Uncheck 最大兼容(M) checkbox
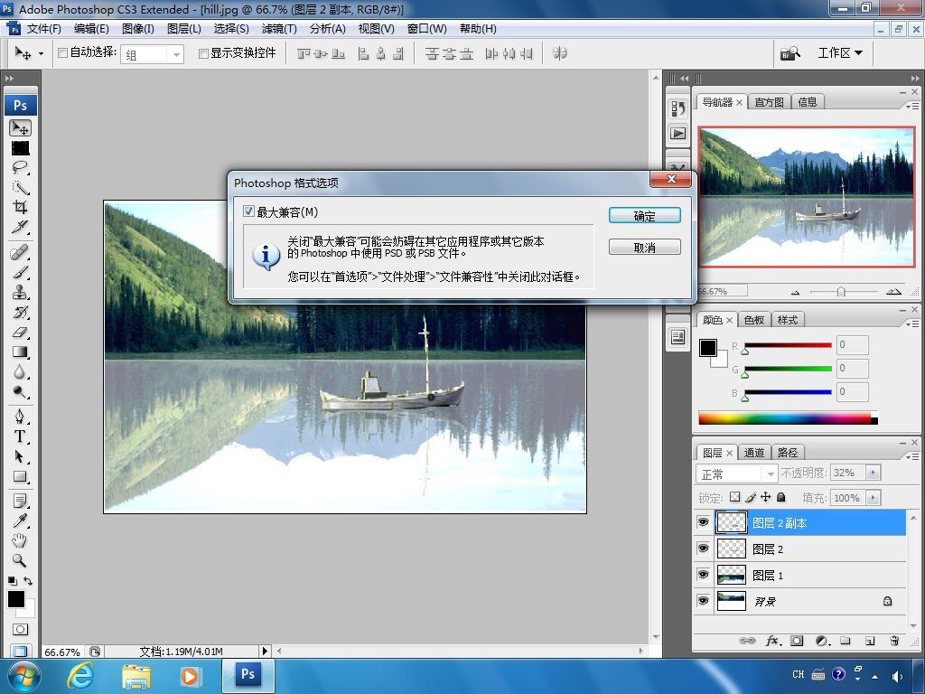 coord(249,211)
